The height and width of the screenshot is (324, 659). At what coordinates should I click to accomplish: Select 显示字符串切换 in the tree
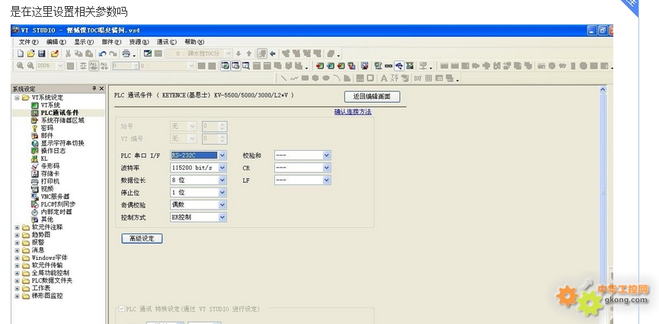[62, 143]
